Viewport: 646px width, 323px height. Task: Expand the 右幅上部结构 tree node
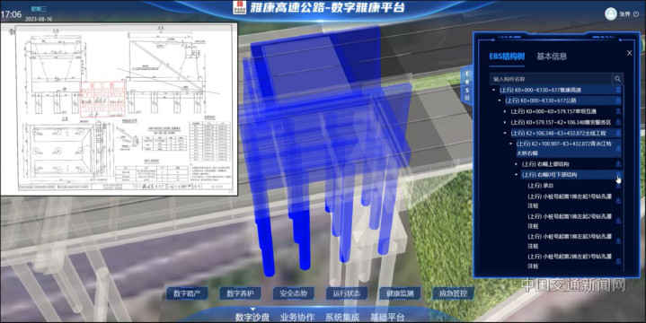coord(517,164)
